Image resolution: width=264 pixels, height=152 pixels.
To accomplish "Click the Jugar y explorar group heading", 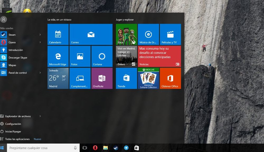I will pos(125,20).
